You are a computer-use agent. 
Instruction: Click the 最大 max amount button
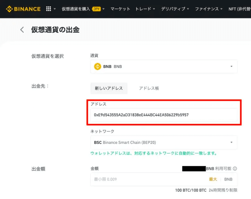(213, 179)
